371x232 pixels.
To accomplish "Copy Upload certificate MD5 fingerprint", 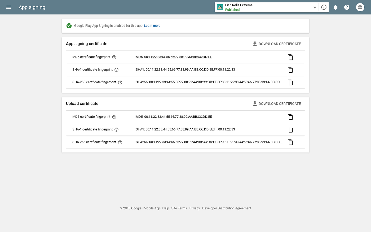I will click(x=290, y=117).
